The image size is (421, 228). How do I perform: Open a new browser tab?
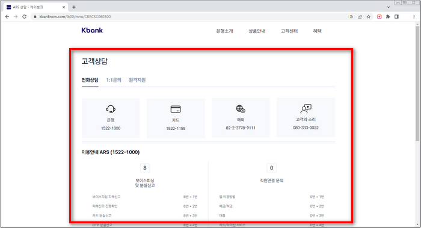(x=74, y=7)
